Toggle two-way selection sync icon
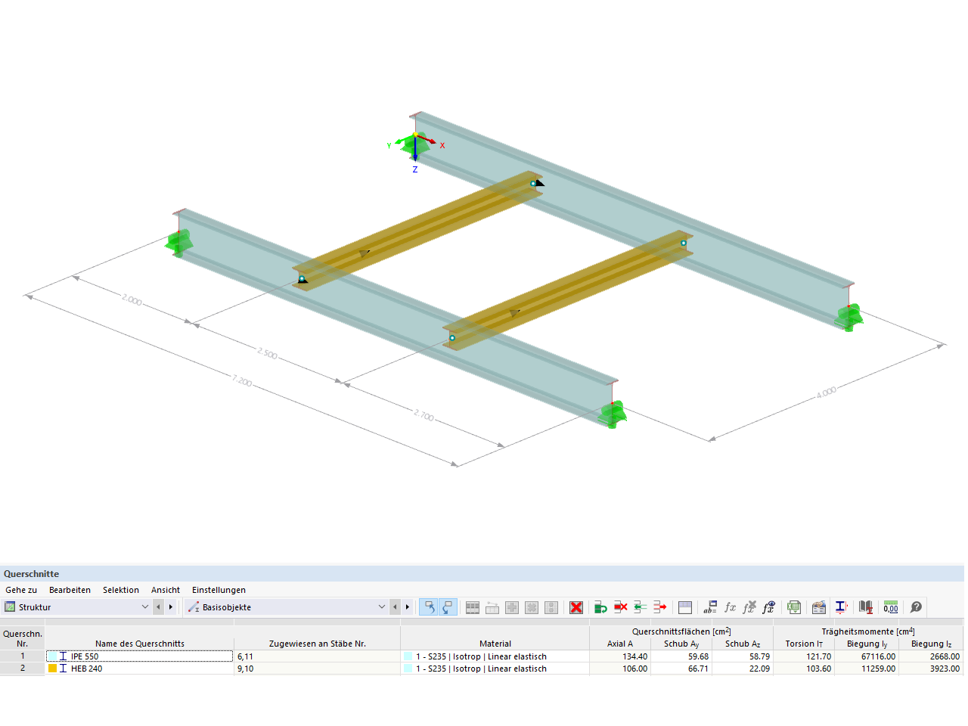The height and width of the screenshot is (726, 968). point(447,607)
